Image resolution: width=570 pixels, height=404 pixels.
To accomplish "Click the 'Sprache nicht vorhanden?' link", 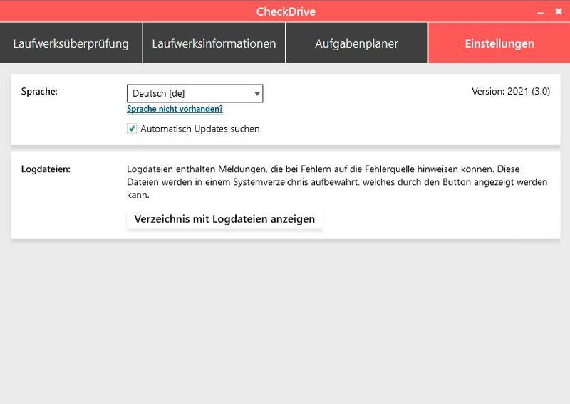I will (x=175, y=109).
